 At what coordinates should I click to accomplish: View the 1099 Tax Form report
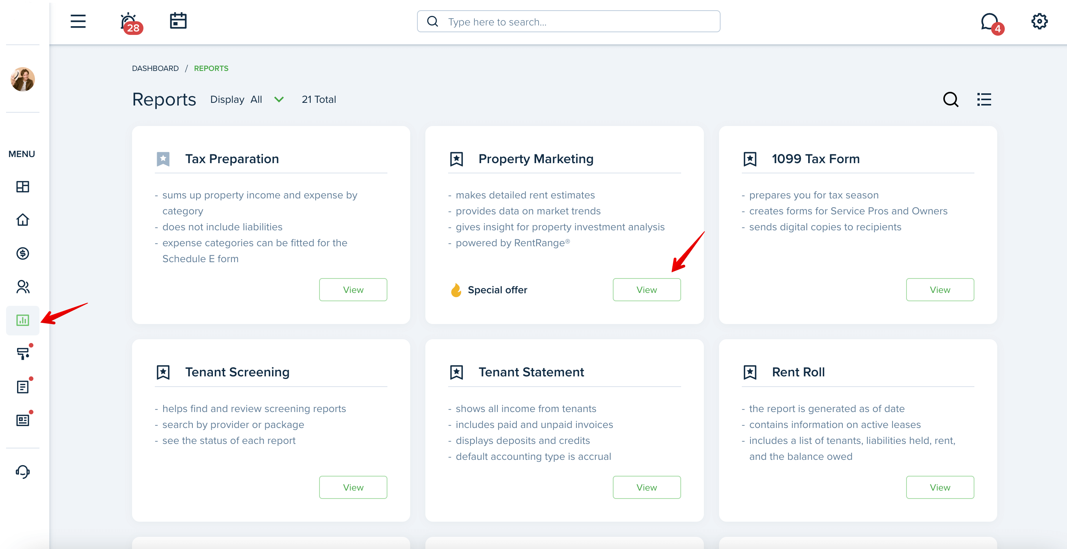940,290
